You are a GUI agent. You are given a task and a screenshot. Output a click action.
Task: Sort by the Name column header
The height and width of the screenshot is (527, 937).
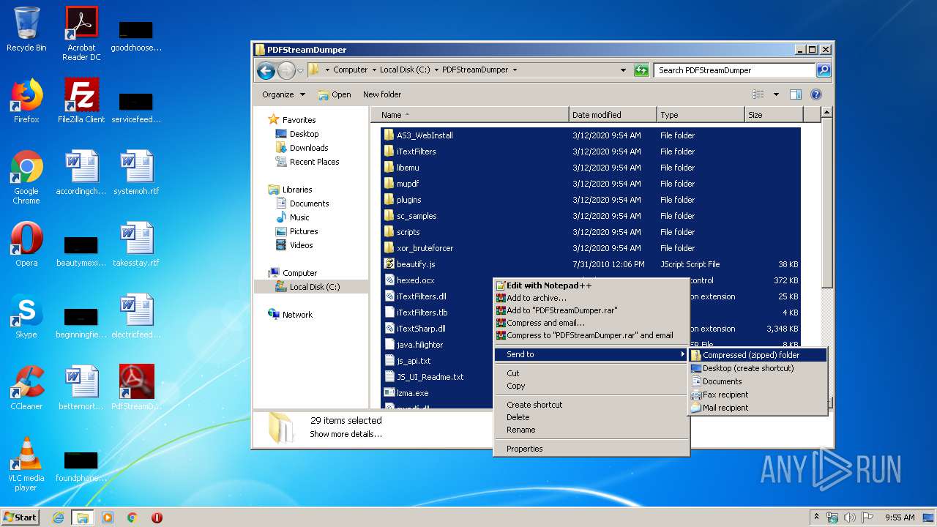470,115
